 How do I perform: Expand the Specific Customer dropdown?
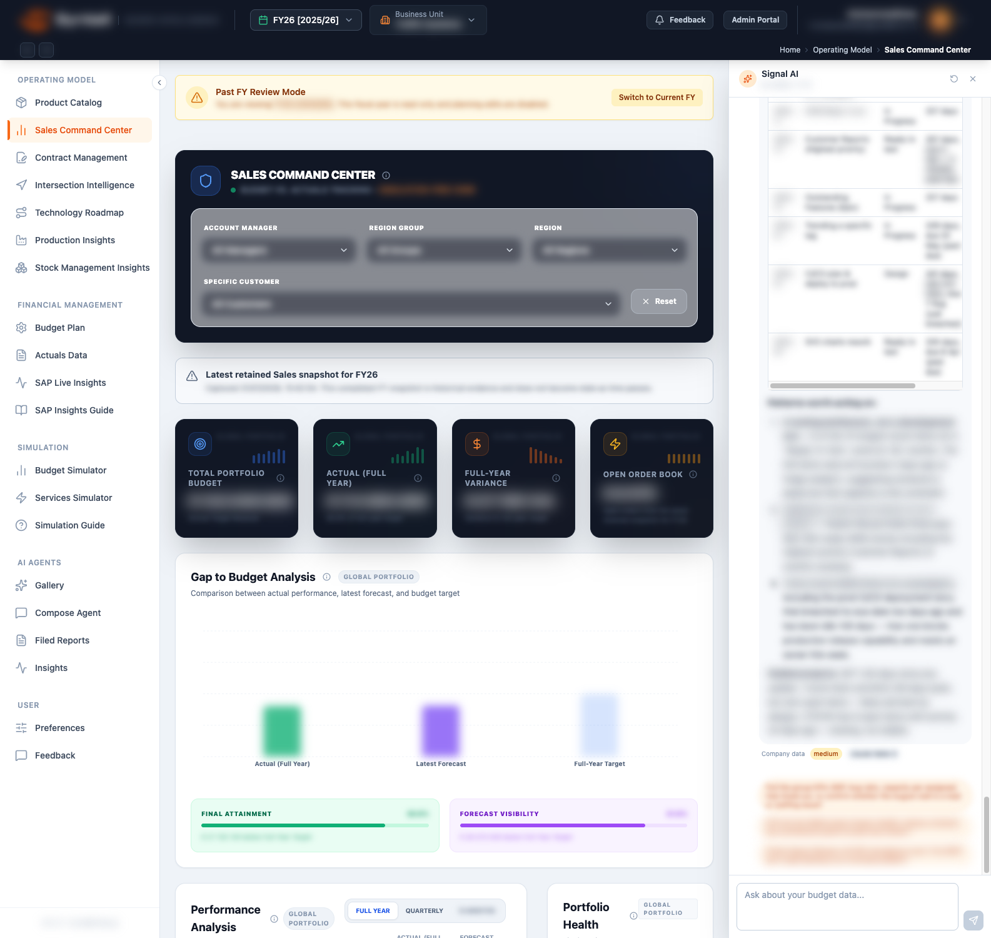(x=411, y=304)
